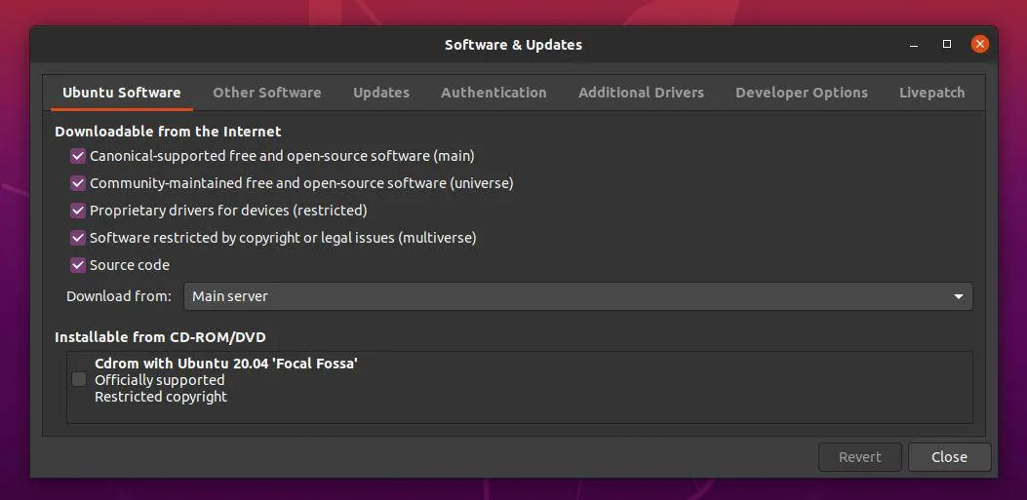
Task: Minimize the Software & Updates window
Action: (914, 45)
